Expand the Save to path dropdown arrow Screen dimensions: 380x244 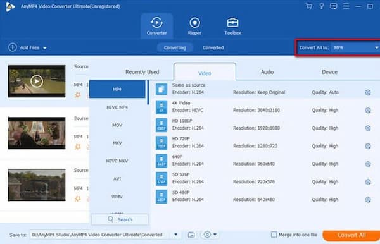coord(176,235)
